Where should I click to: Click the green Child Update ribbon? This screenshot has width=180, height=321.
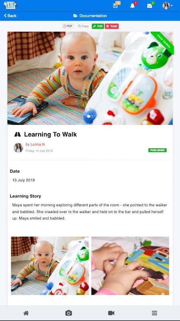164,42
